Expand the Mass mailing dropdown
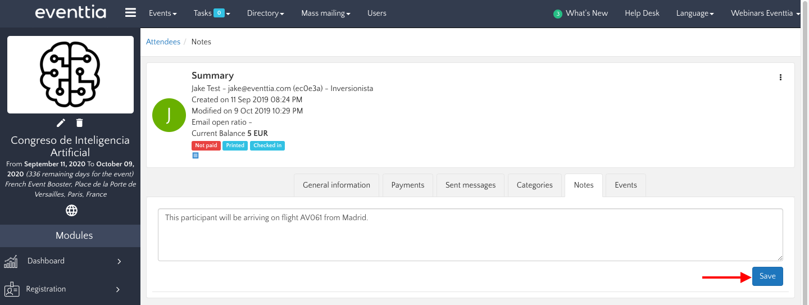The image size is (809, 305). pyautogui.click(x=325, y=13)
